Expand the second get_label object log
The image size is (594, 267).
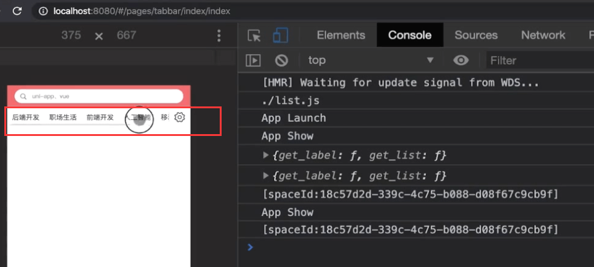point(266,176)
